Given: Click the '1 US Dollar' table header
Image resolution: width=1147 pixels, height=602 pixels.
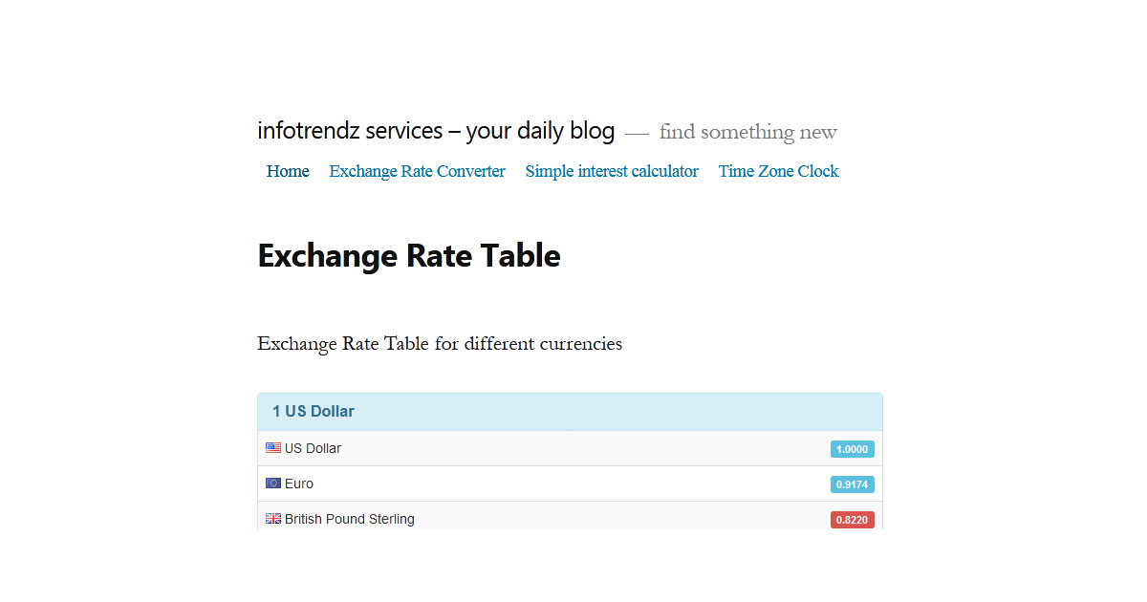Looking at the screenshot, I should point(314,411).
